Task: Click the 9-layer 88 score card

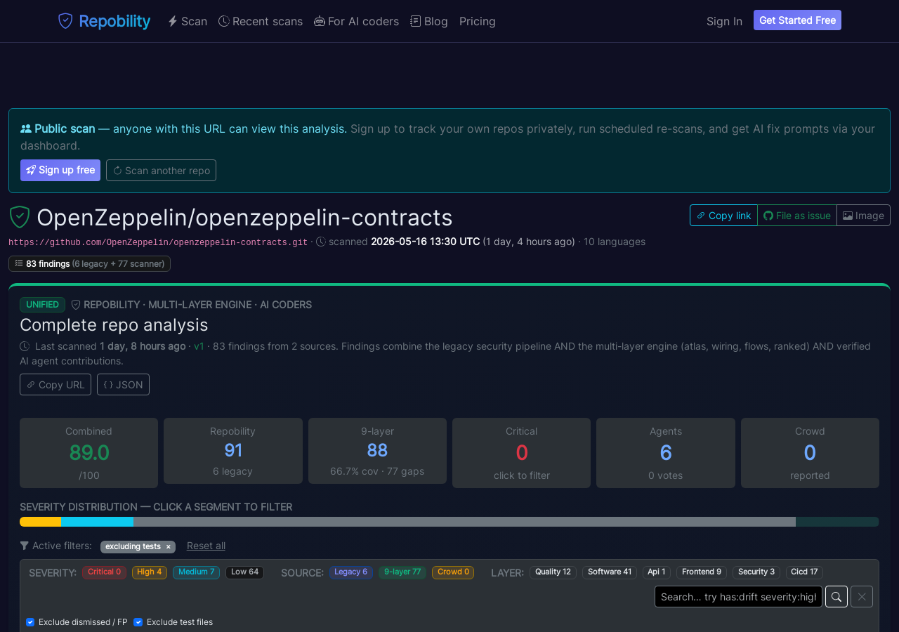Action: pyautogui.click(x=377, y=451)
